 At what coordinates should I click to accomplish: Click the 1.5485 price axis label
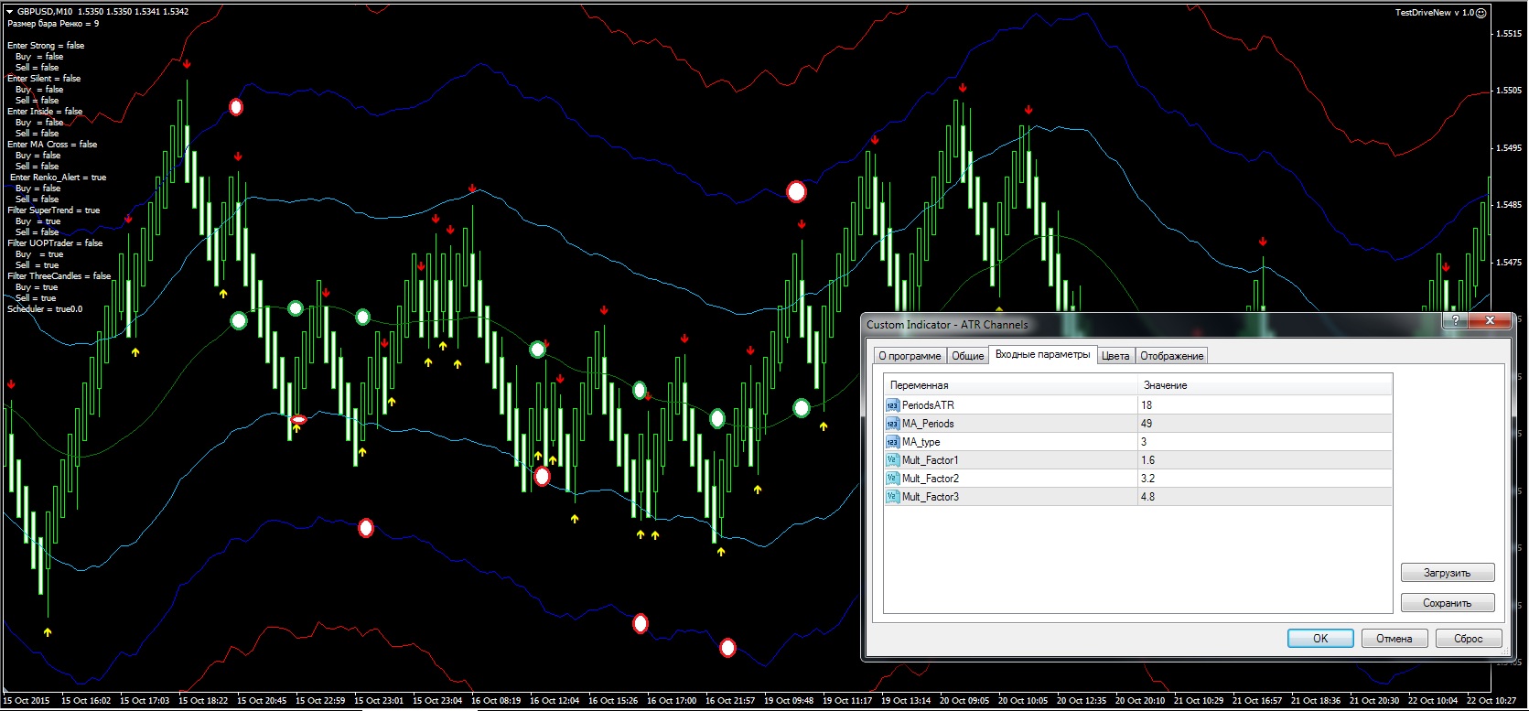click(1509, 205)
